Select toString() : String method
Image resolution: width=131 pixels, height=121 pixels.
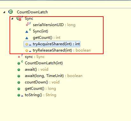(40, 95)
